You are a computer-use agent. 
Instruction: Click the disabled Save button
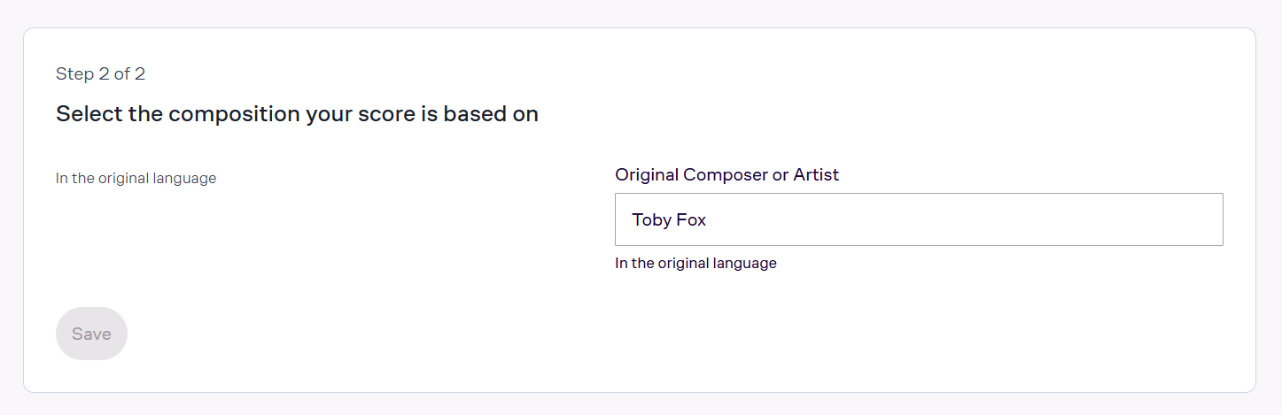[x=91, y=334]
